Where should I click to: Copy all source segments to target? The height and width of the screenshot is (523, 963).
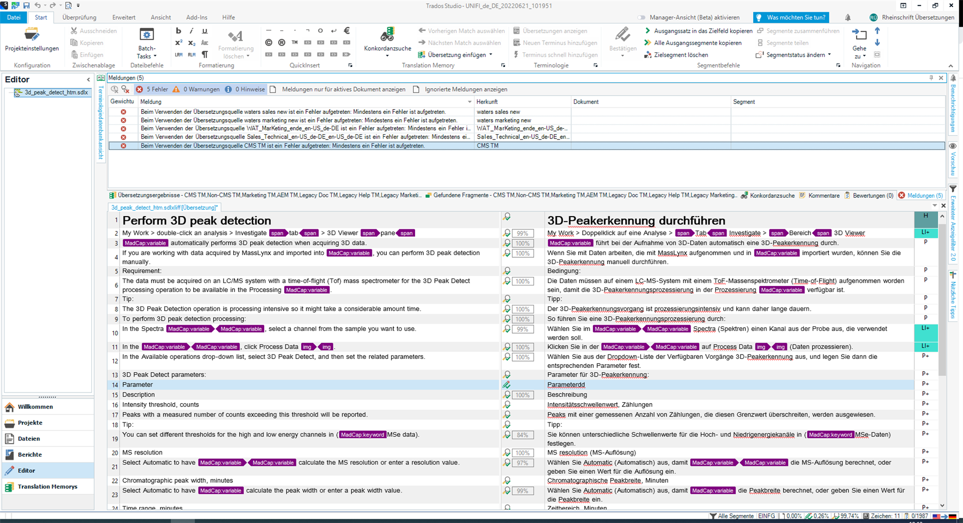[x=693, y=43]
